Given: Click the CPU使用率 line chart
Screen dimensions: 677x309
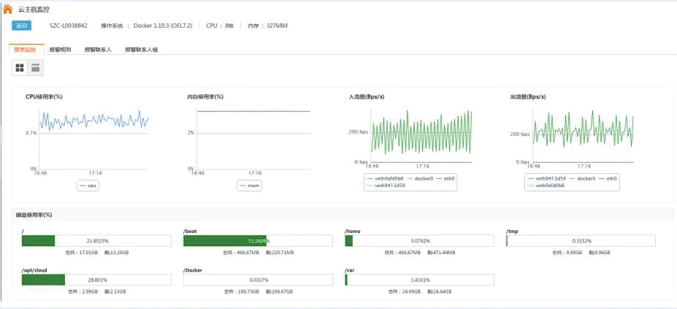Looking at the screenshot, I should click(93, 139).
